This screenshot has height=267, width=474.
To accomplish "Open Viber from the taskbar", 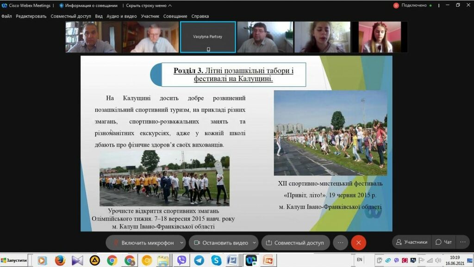I will click(181, 260).
